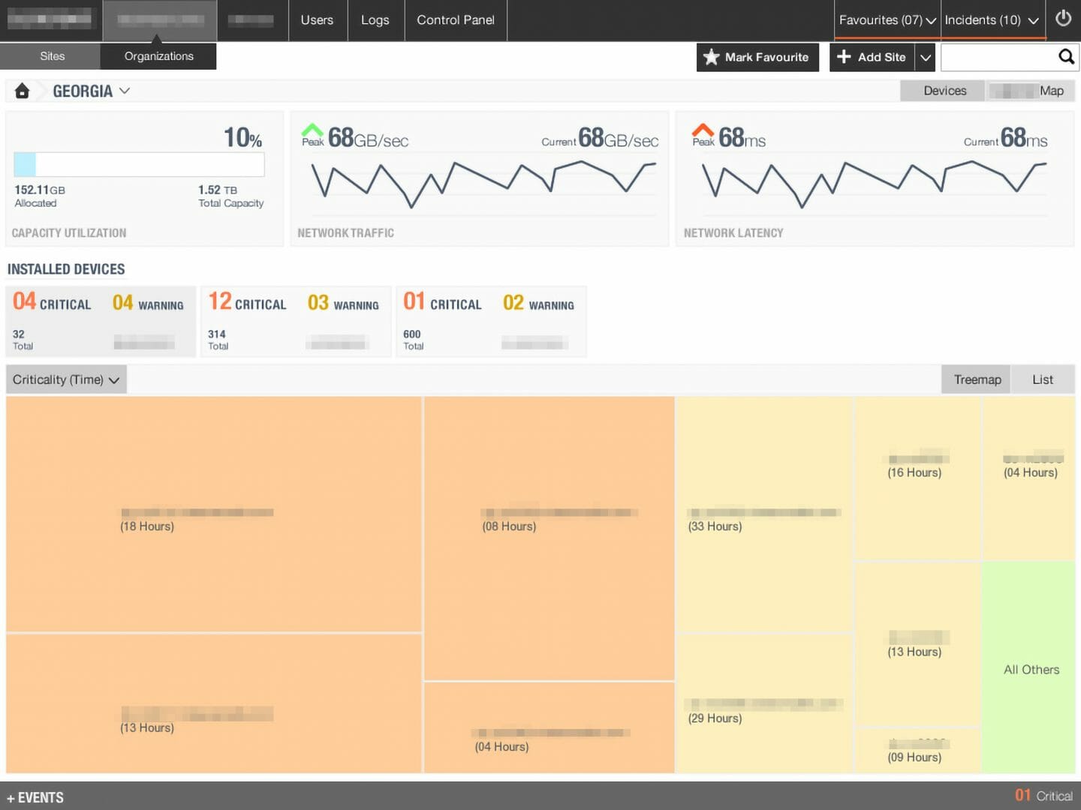Viewport: 1081px width, 810px height.
Task: Click the search magnifier icon
Action: (x=1065, y=56)
